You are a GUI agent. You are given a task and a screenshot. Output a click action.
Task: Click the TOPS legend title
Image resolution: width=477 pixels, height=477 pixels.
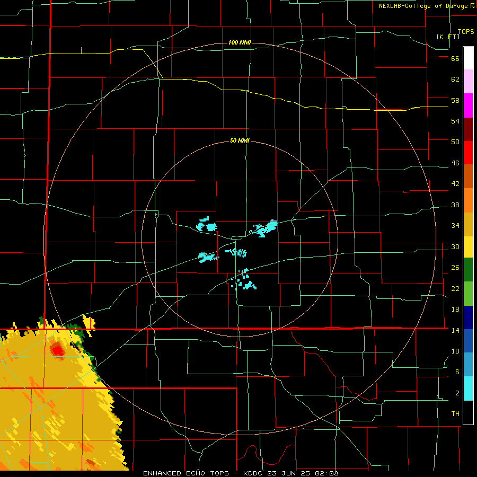coord(466,32)
